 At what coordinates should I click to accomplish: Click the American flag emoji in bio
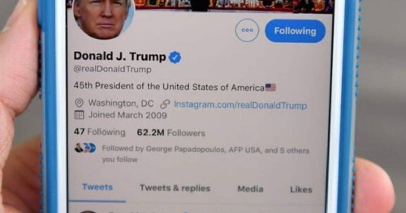[270, 88]
